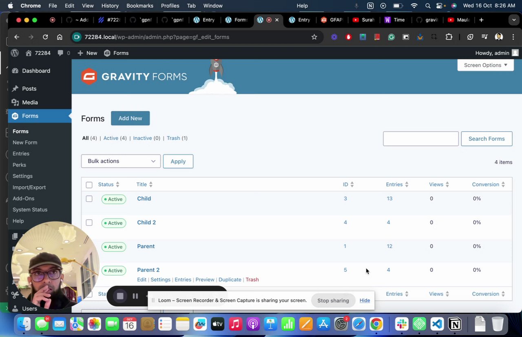Click the browser address bar URL
Viewport: 522px width, 337px height.
[x=157, y=37]
